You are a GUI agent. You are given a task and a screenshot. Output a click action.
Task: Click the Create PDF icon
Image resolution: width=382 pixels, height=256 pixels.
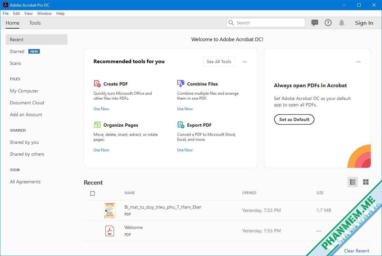click(97, 84)
